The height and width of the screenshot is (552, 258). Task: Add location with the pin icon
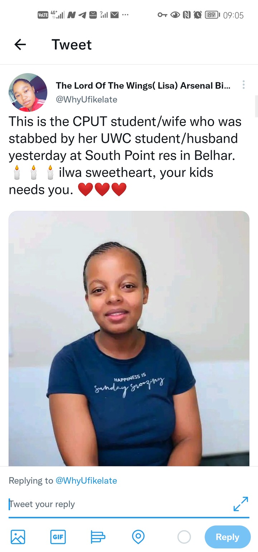click(x=138, y=537)
